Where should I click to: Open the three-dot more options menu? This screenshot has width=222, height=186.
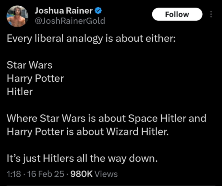pyautogui.click(x=211, y=14)
